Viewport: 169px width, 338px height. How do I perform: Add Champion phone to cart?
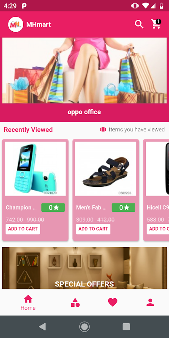pyautogui.click(x=23, y=229)
